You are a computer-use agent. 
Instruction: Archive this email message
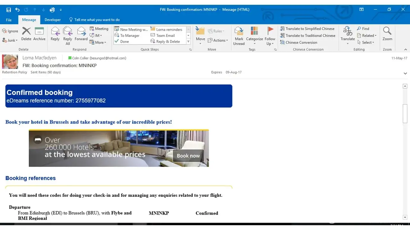[39, 34]
